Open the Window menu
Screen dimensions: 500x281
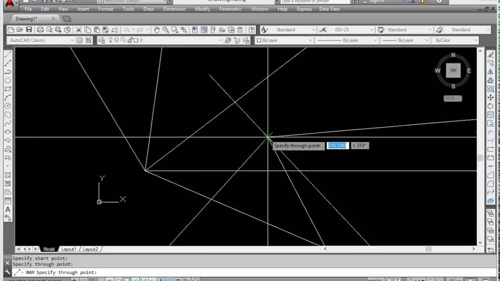260,9
